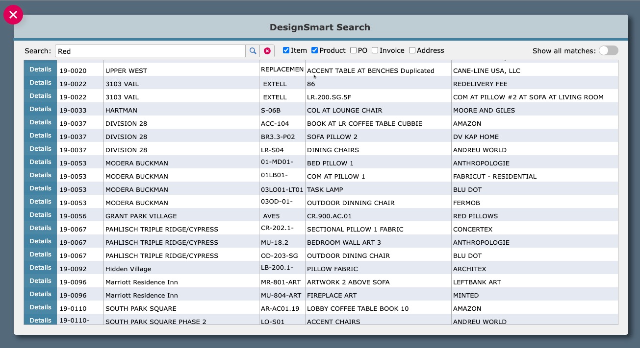The width and height of the screenshot is (640, 348).
Task: Open Details for HARTMAN row
Action: pyautogui.click(x=40, y=109)
